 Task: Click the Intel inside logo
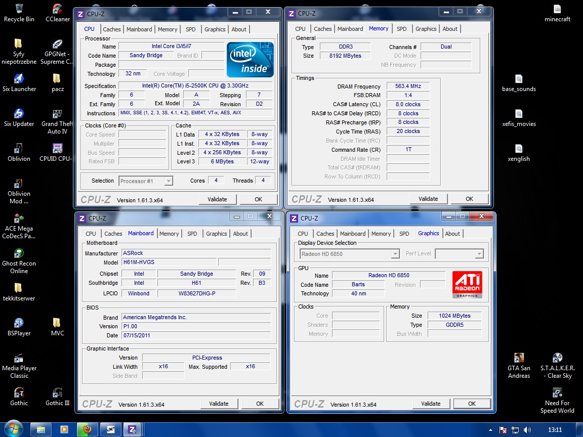[x=250, y=60]
